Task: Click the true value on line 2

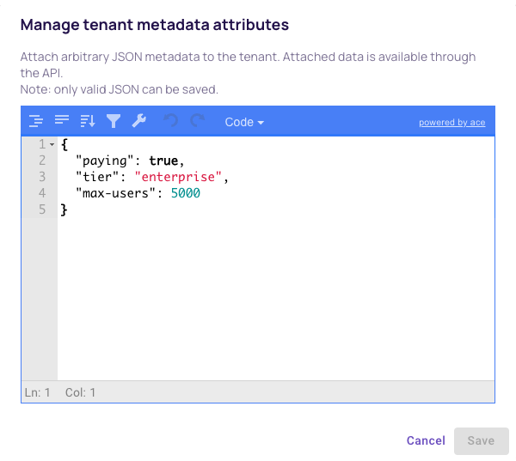Action: (x=163, y=161)
